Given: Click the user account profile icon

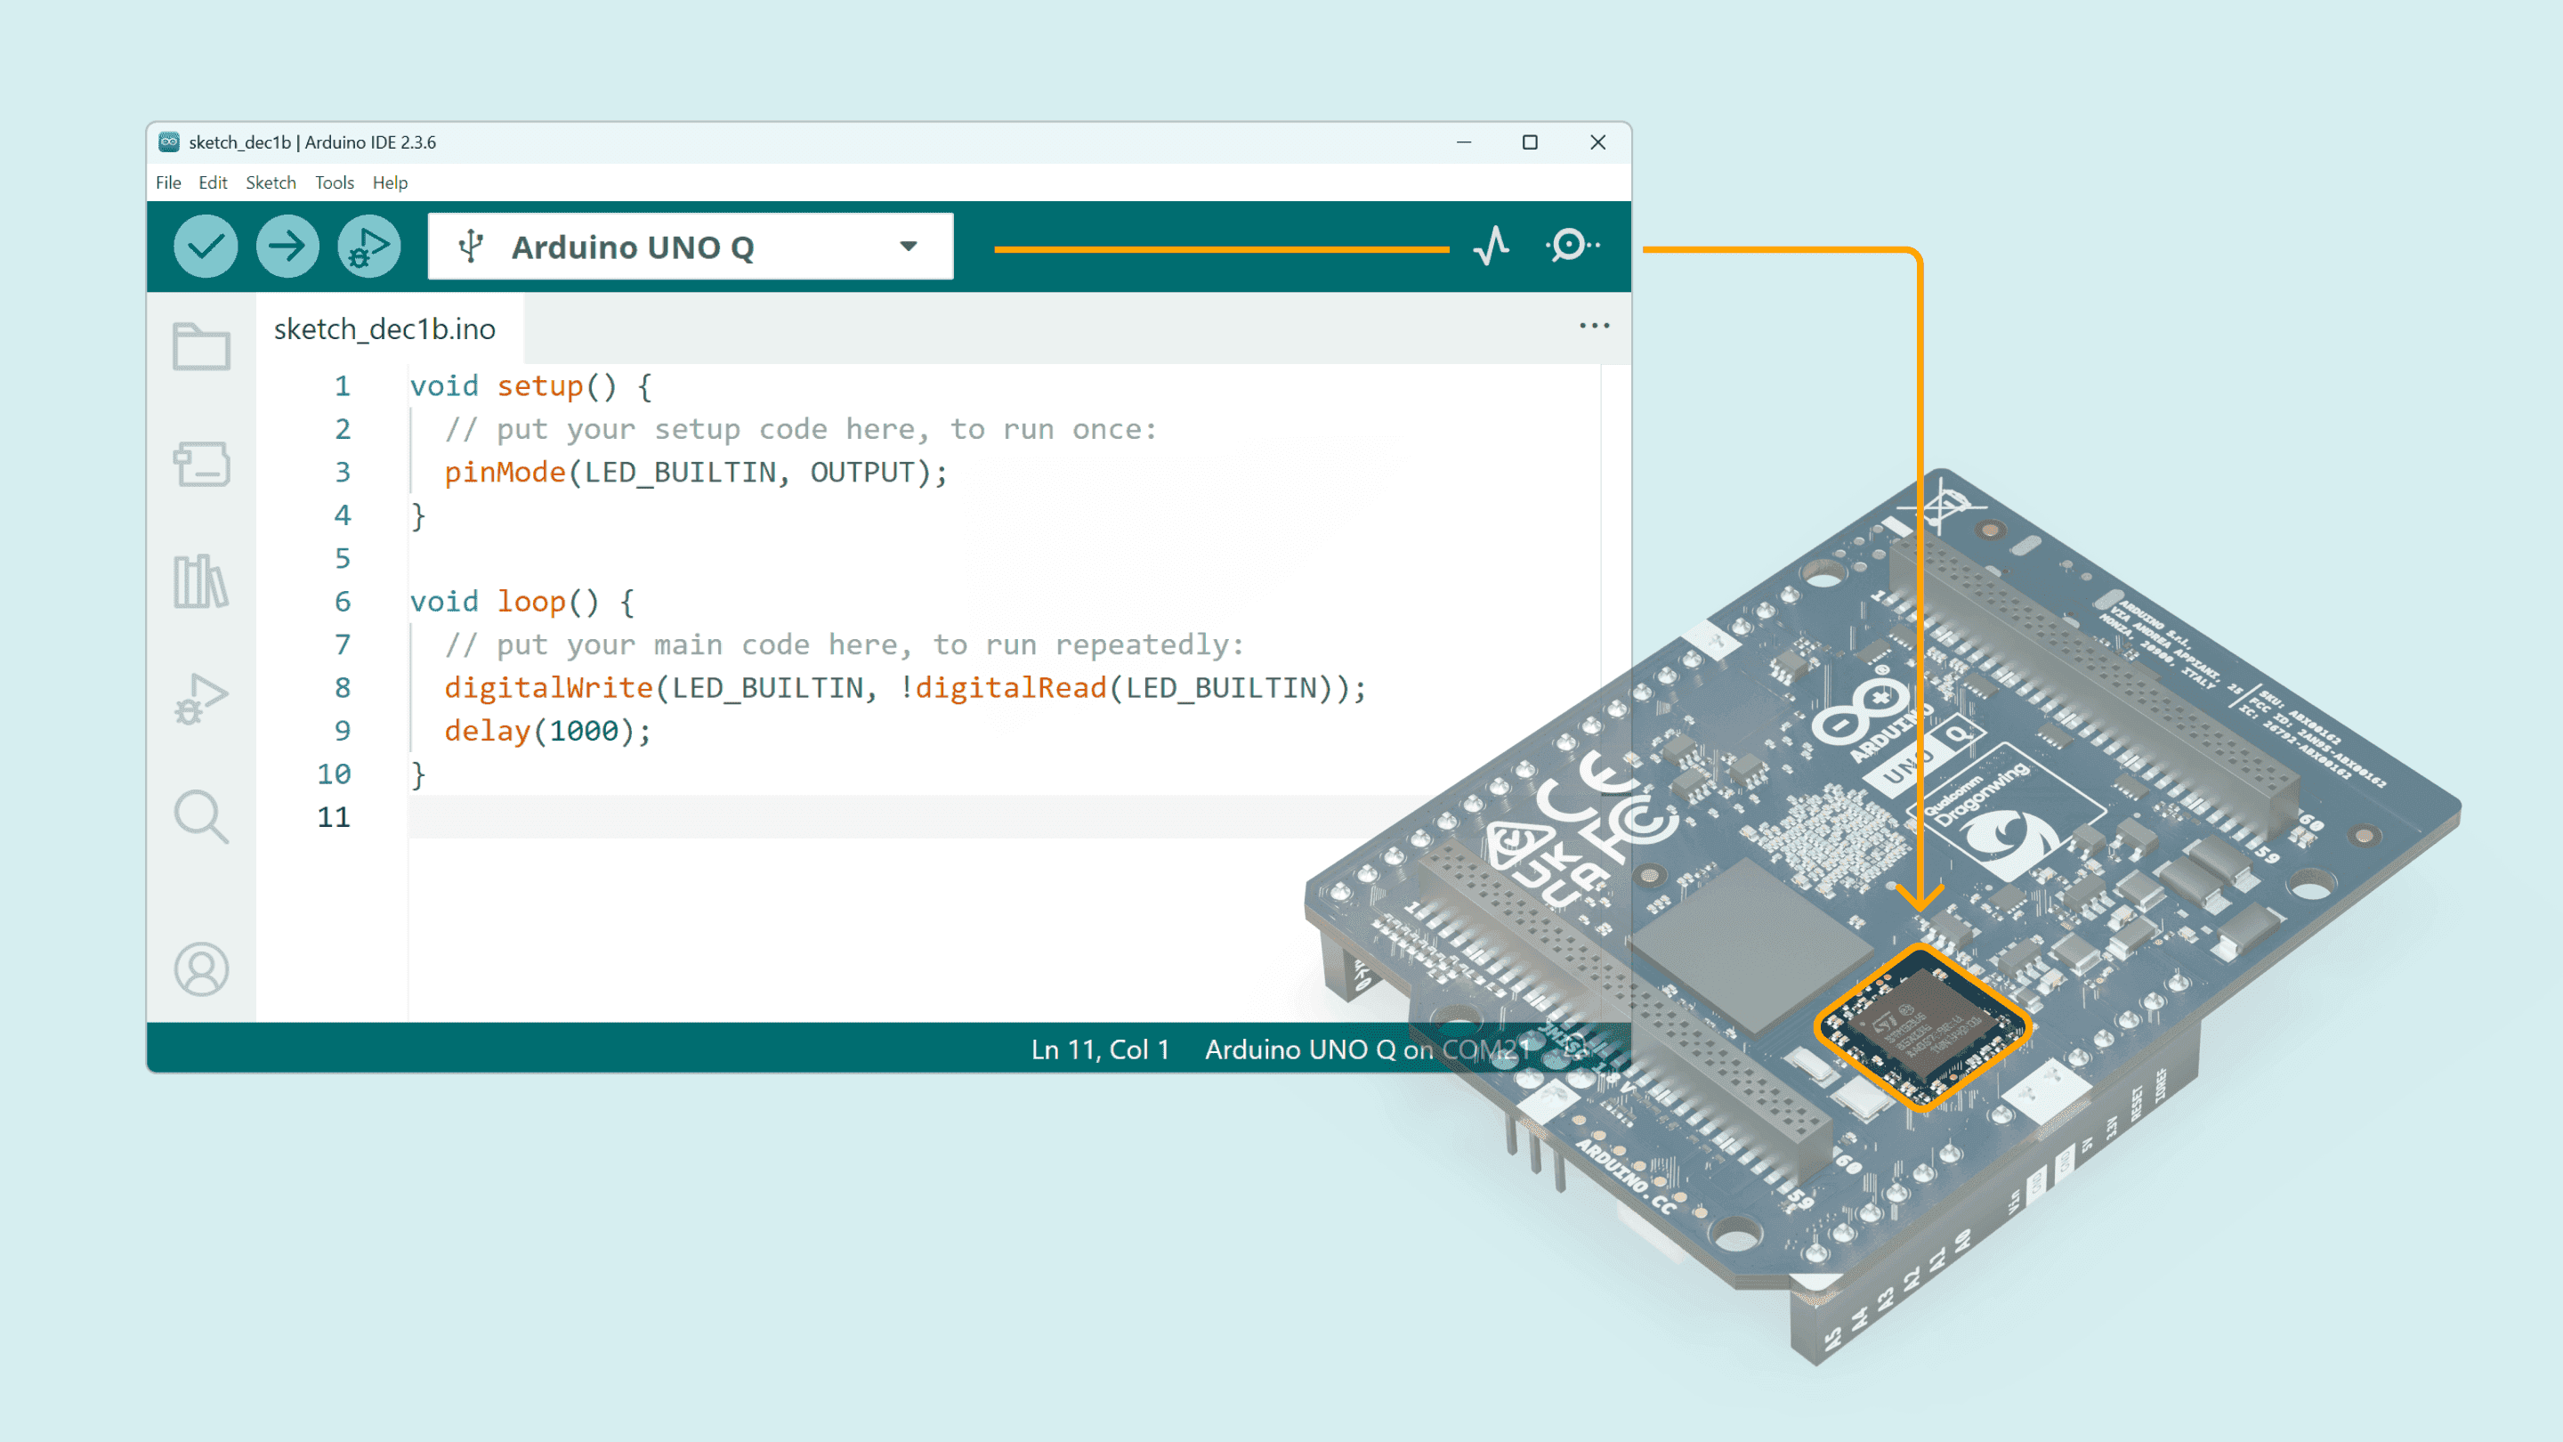Looking at the screenshot, I should click(201, 969).
